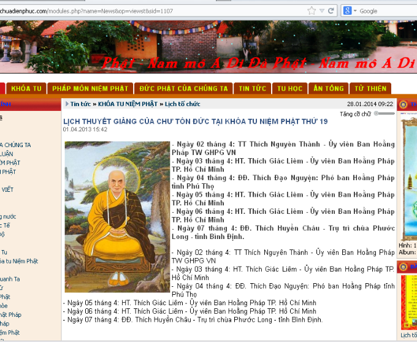Click the KHÓA TU NIỆM PHẬT breadcrumb link
This screenshot has width=417, height=342.
(128, 104)
